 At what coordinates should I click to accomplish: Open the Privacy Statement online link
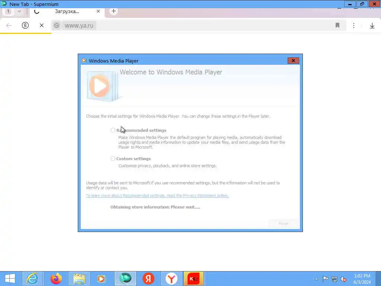(x=157, y=196)
